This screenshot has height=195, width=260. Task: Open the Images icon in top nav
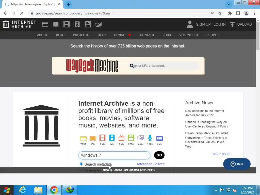click(99, 24)
